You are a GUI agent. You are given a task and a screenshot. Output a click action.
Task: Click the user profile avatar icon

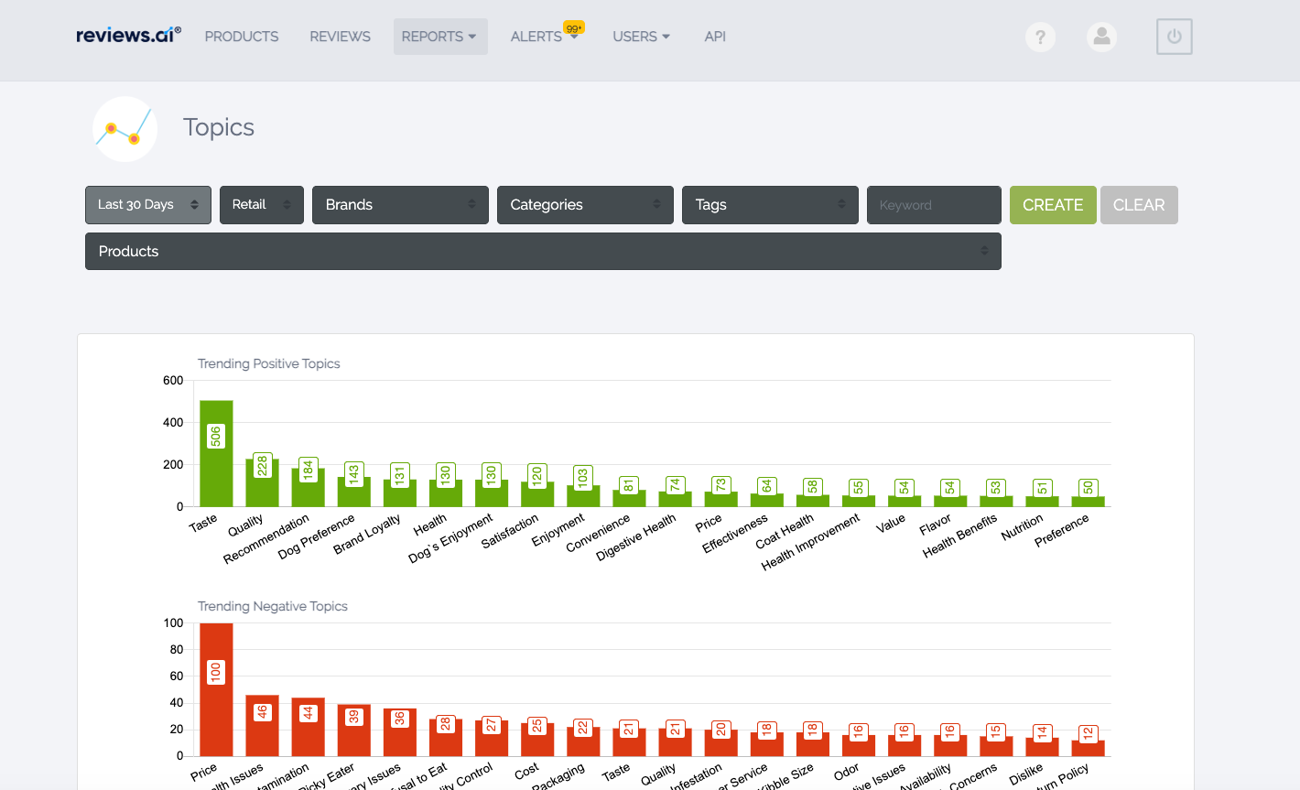click(1101, 37)
